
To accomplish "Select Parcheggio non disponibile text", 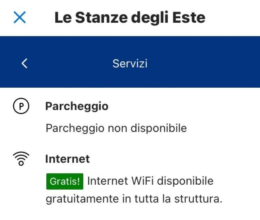I will [116, 128].
